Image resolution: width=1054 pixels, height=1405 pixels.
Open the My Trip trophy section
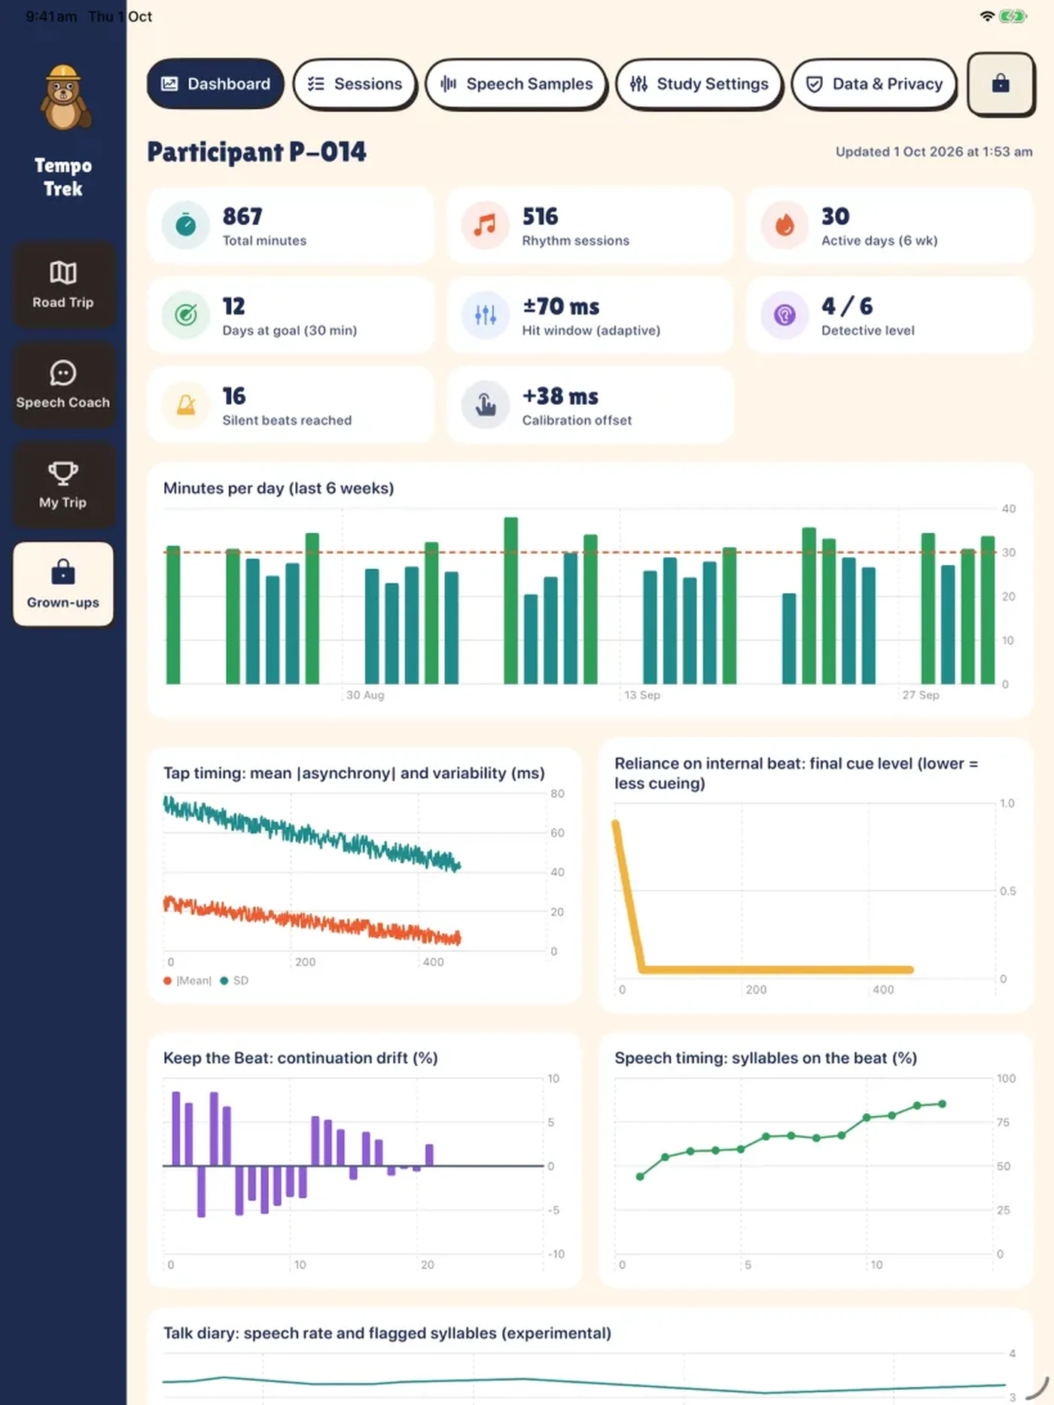(63, 485)
